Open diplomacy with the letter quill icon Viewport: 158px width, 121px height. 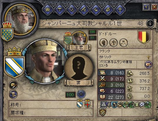[x=148, y=65]
